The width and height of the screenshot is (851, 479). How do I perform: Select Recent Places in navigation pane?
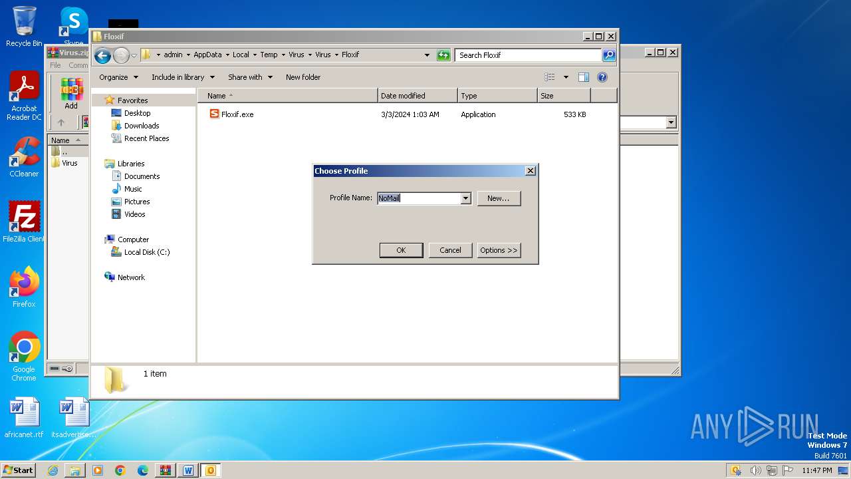click(146, 138)
